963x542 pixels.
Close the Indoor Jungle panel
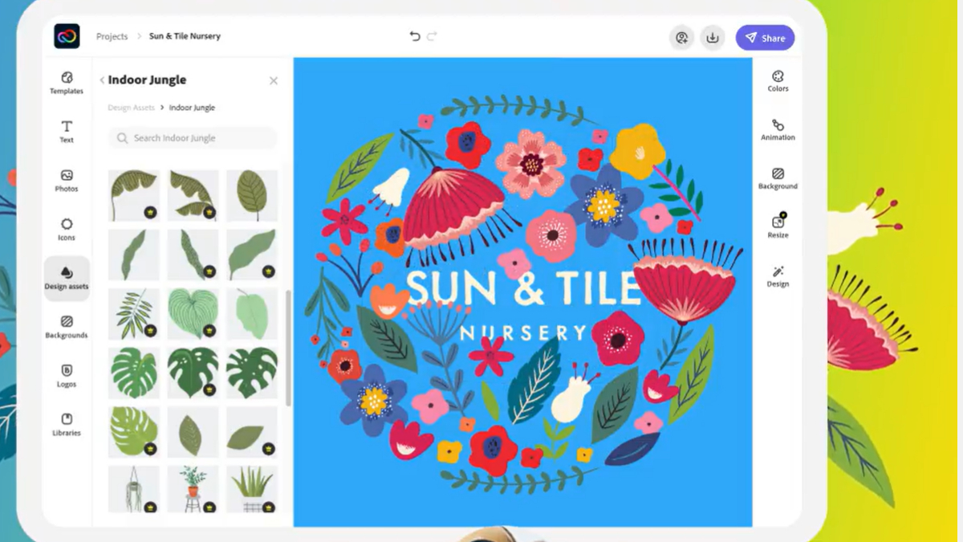coord(273,80)
